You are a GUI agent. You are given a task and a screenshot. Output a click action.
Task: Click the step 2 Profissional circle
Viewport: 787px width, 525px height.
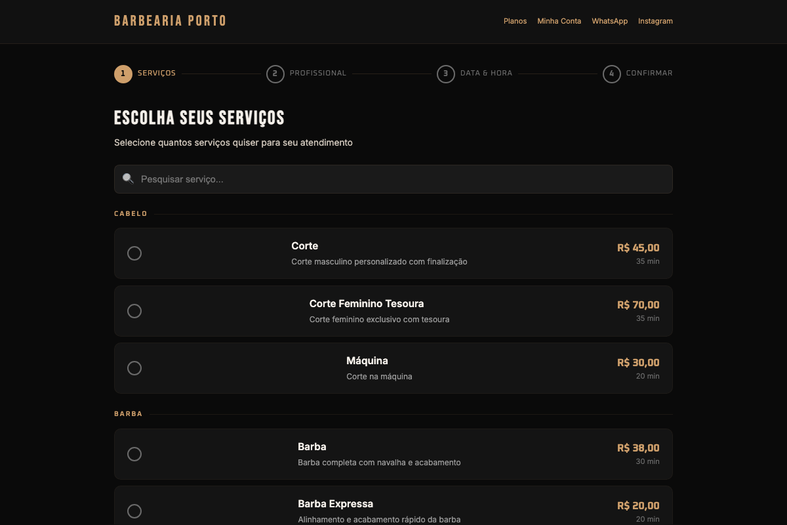click(275, 73)
